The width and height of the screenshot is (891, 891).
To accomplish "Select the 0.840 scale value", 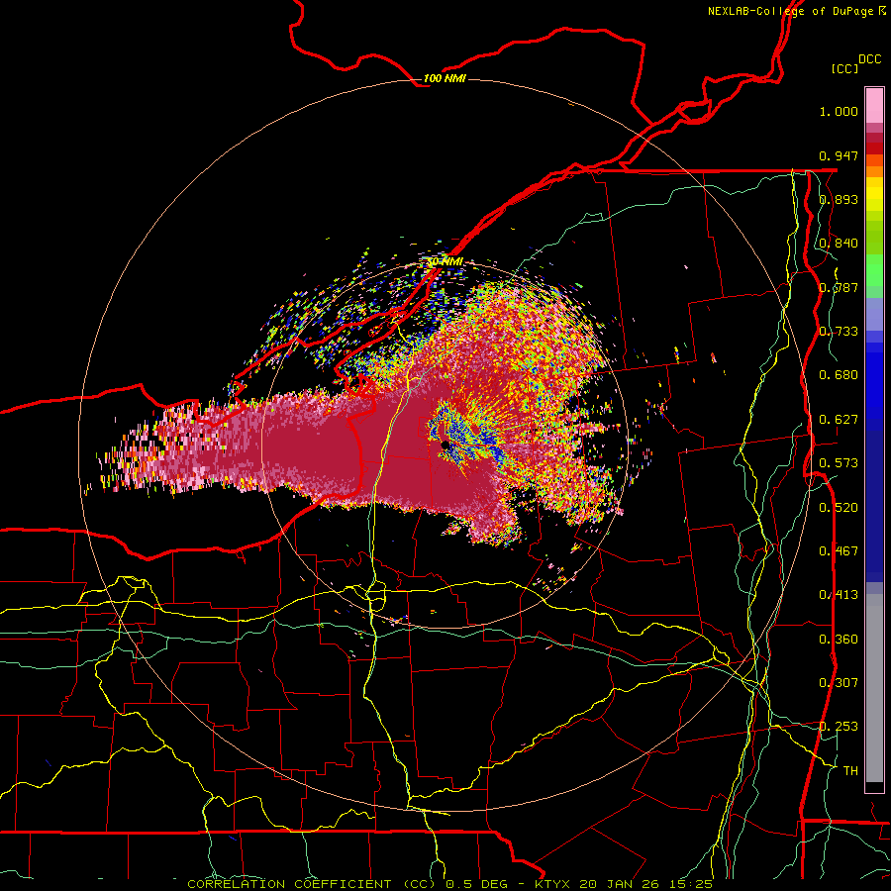I will (839, 244).
